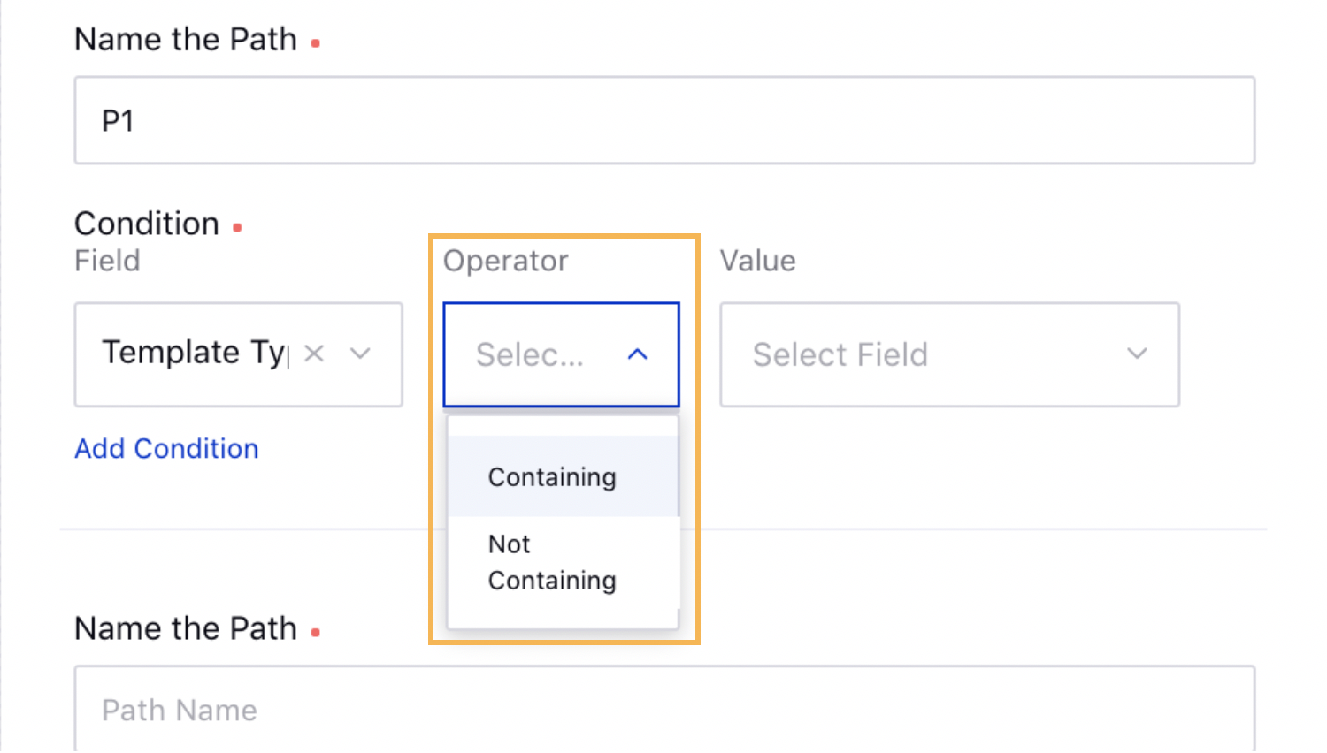
Task: Expand the Value dropdown chevron
Action: 1138,354
